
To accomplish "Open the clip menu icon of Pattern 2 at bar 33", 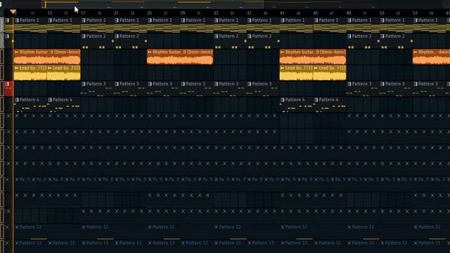I will 216,37.
